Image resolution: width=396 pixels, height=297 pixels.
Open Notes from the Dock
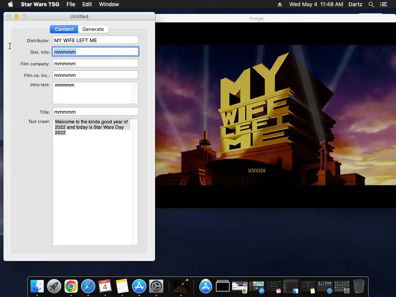pos(122,286)
